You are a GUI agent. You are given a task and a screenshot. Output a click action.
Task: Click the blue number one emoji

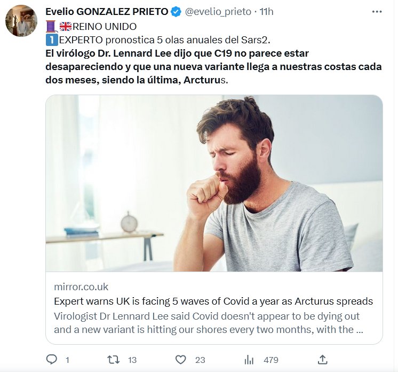51,40
